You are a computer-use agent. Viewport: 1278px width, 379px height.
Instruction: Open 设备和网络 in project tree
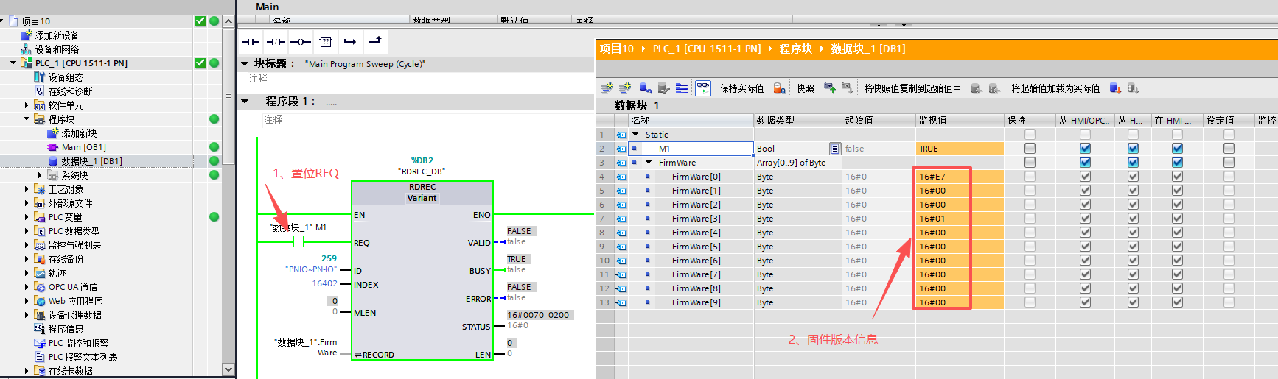tap(57, 49)
